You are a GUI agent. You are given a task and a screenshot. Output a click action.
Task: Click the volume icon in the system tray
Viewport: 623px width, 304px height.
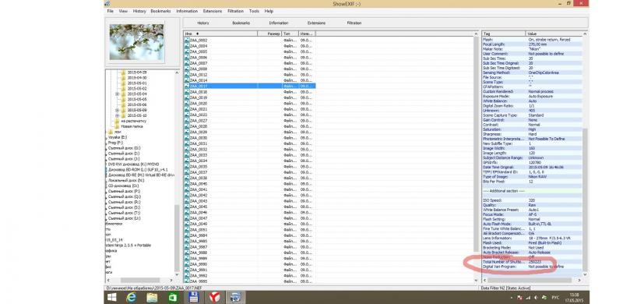pyautogui.click(x=537, y=298)
